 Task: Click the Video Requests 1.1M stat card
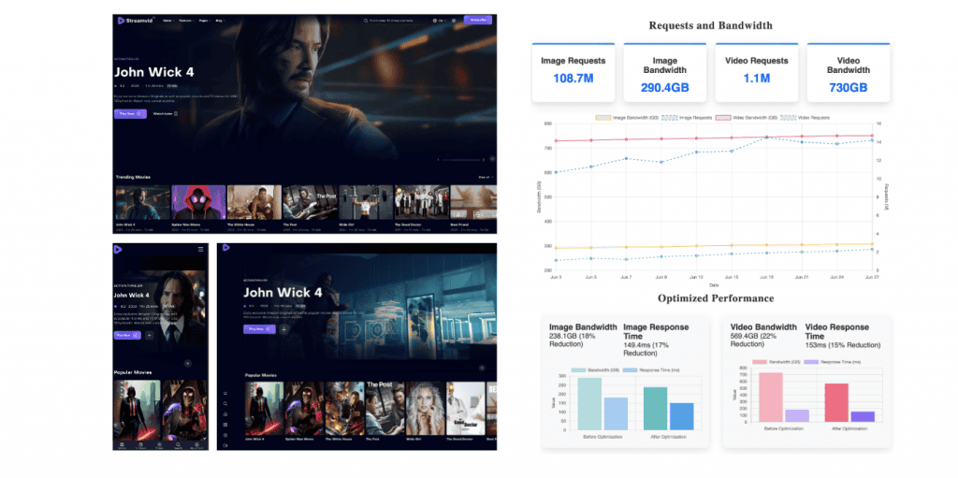(756, 72)
